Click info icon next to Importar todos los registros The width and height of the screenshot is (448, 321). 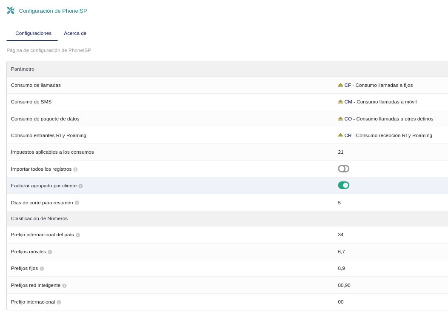(75, 169)
